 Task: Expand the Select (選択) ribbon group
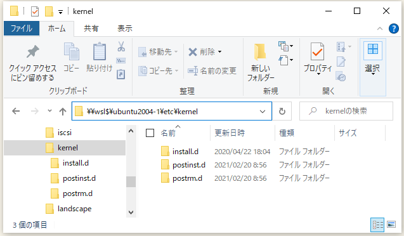(372, 67)
